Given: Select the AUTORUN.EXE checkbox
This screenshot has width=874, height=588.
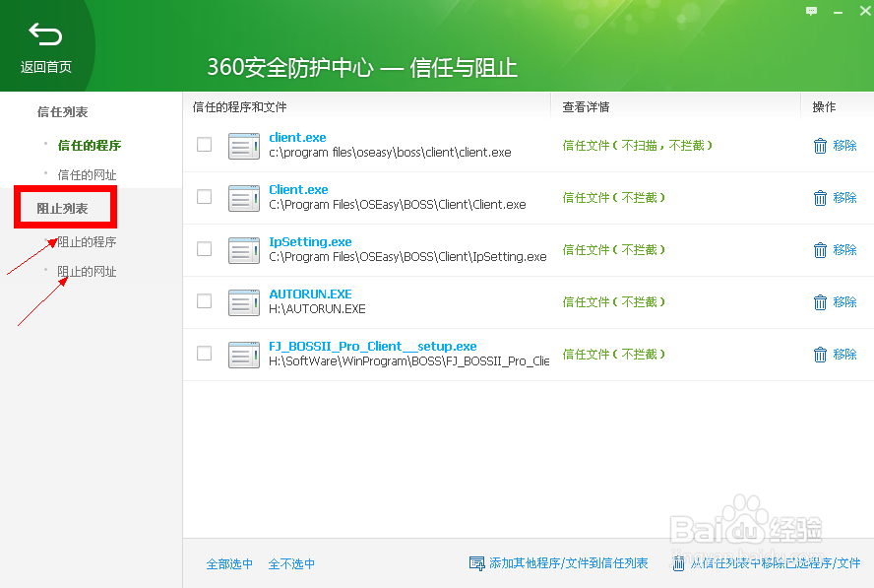Looking at the screenshot, I should click(204, 301).
